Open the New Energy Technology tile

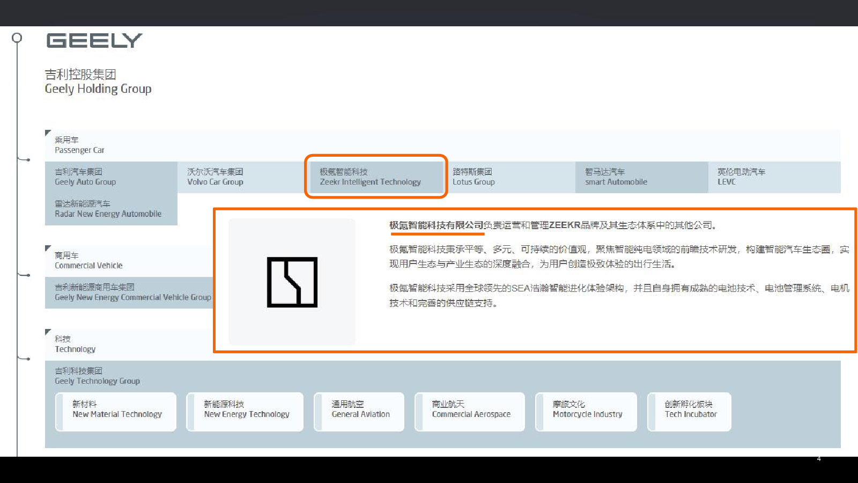tap(245, 412)
